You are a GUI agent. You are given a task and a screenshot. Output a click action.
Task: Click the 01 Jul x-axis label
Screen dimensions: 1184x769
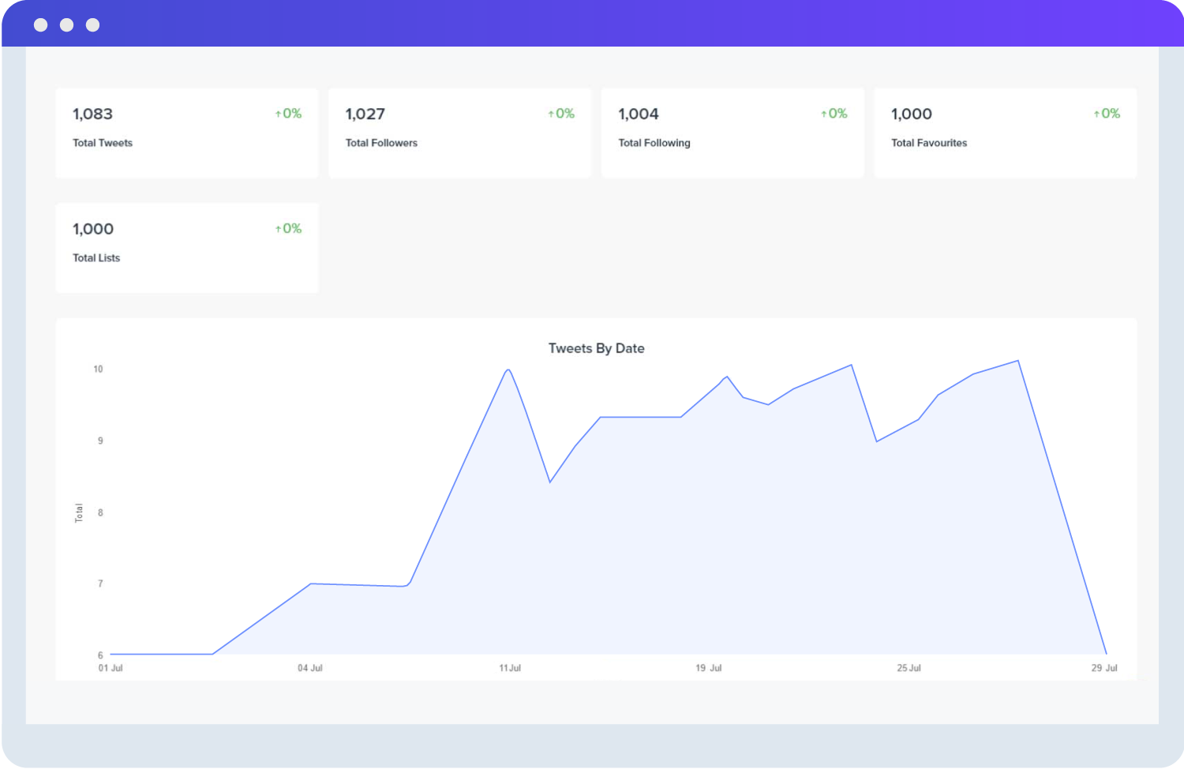click(x=111, y=668)
